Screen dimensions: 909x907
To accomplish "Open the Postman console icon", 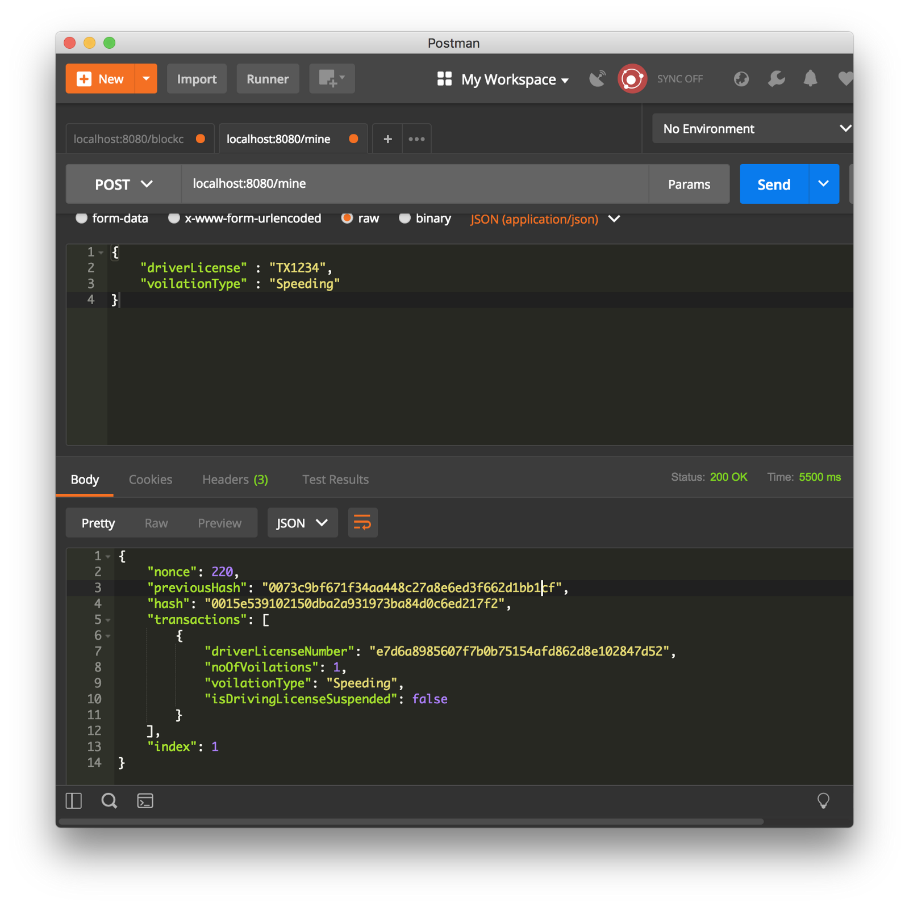I will tap(145, 801).
